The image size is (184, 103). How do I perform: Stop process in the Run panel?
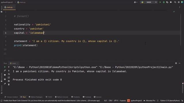5,75
